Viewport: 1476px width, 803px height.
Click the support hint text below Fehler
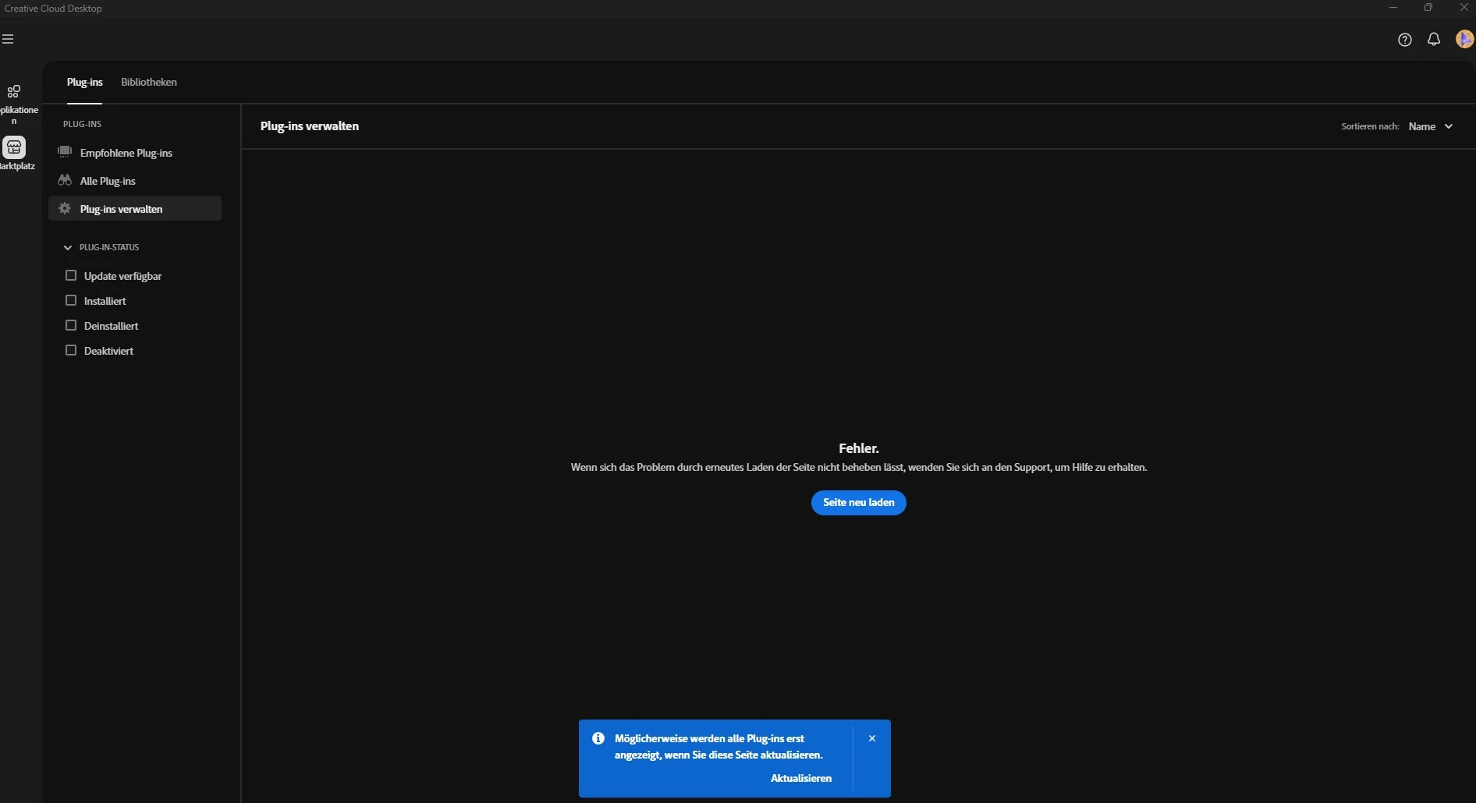(x=858, y=468)
